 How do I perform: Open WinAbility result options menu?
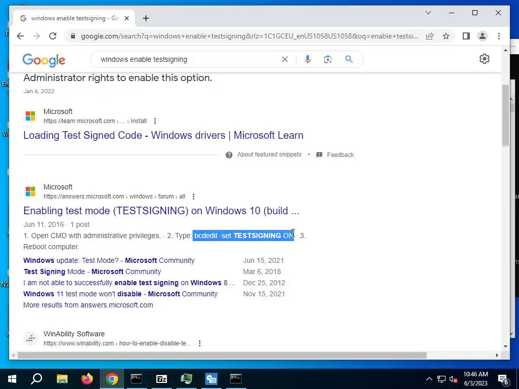coord(199,343)
